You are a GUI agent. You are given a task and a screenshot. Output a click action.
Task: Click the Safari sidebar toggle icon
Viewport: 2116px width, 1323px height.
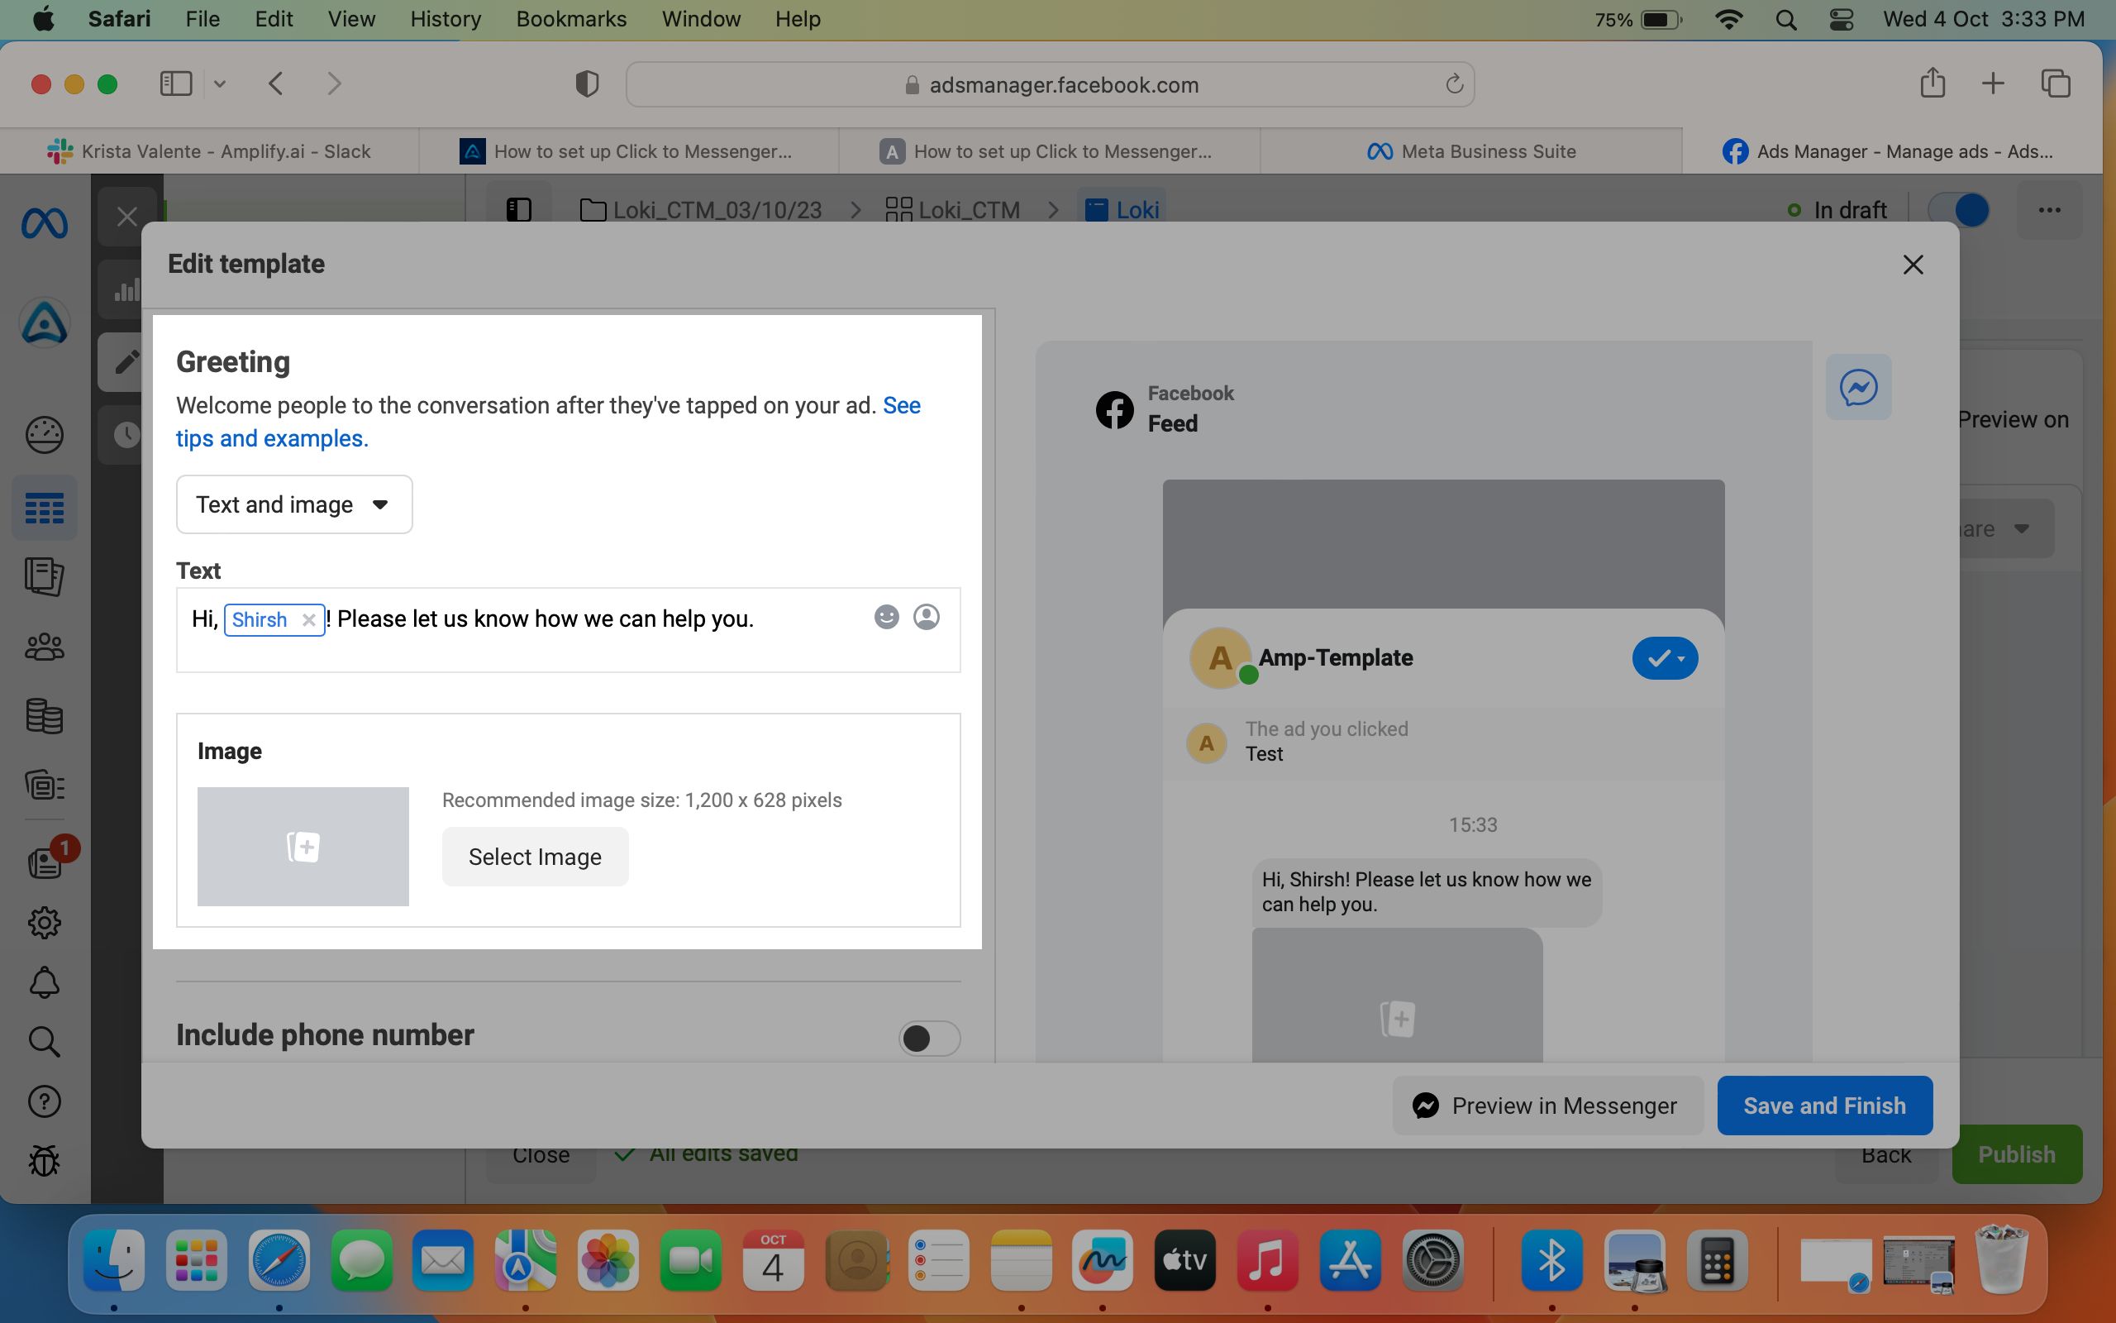click(x=176, y=84)
